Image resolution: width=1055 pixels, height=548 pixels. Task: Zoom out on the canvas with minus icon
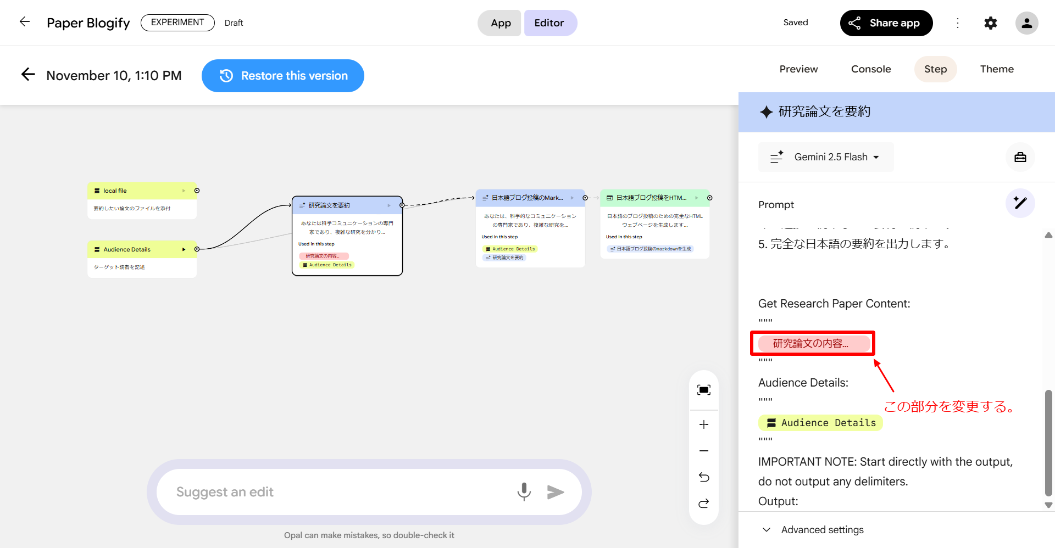(x=704, y=451)
